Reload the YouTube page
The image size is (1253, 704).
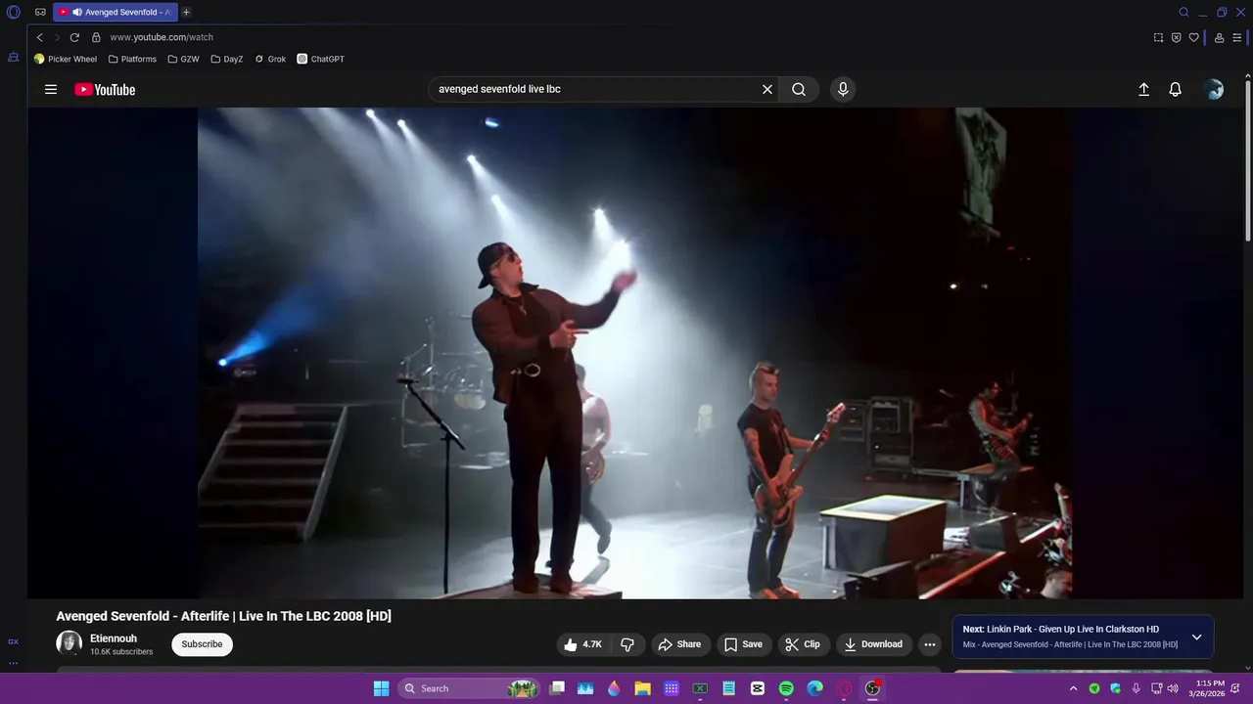tap(74, 37)
